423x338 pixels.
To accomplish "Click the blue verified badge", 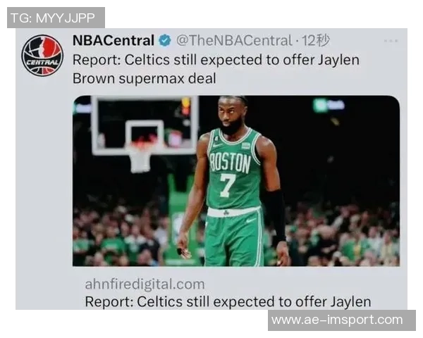I will tap(165, 41).
